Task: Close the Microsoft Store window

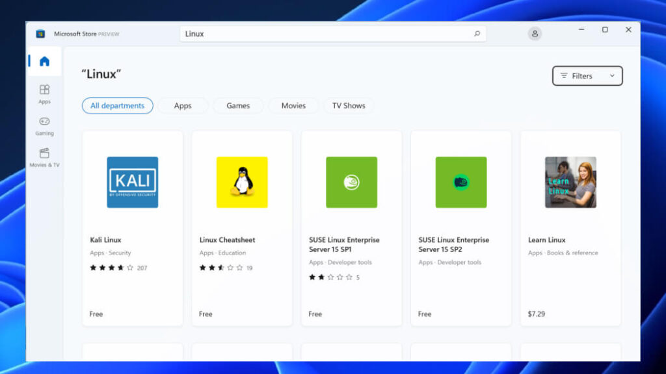Action: click(x=628, y=30)
